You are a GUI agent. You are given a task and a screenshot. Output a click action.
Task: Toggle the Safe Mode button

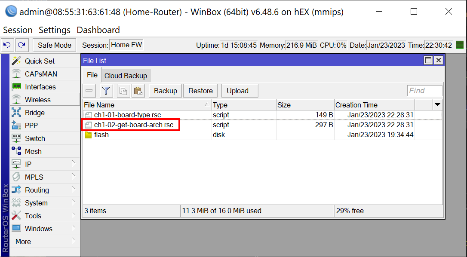click(x=54, y=45)
